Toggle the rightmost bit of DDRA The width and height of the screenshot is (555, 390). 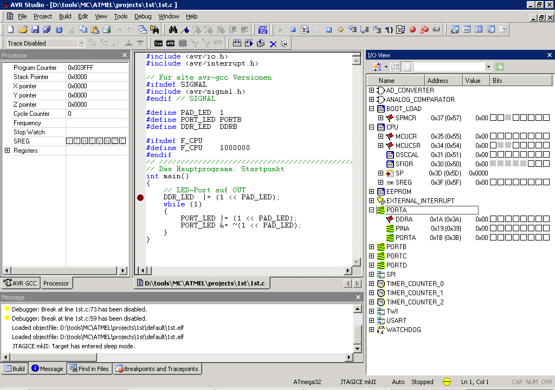(546, 219)
